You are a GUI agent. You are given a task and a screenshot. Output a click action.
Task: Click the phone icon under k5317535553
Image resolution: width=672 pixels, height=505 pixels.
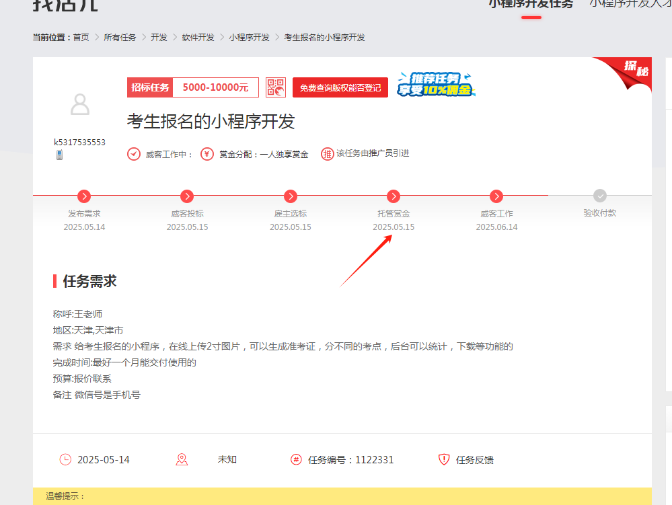[59, 155]
